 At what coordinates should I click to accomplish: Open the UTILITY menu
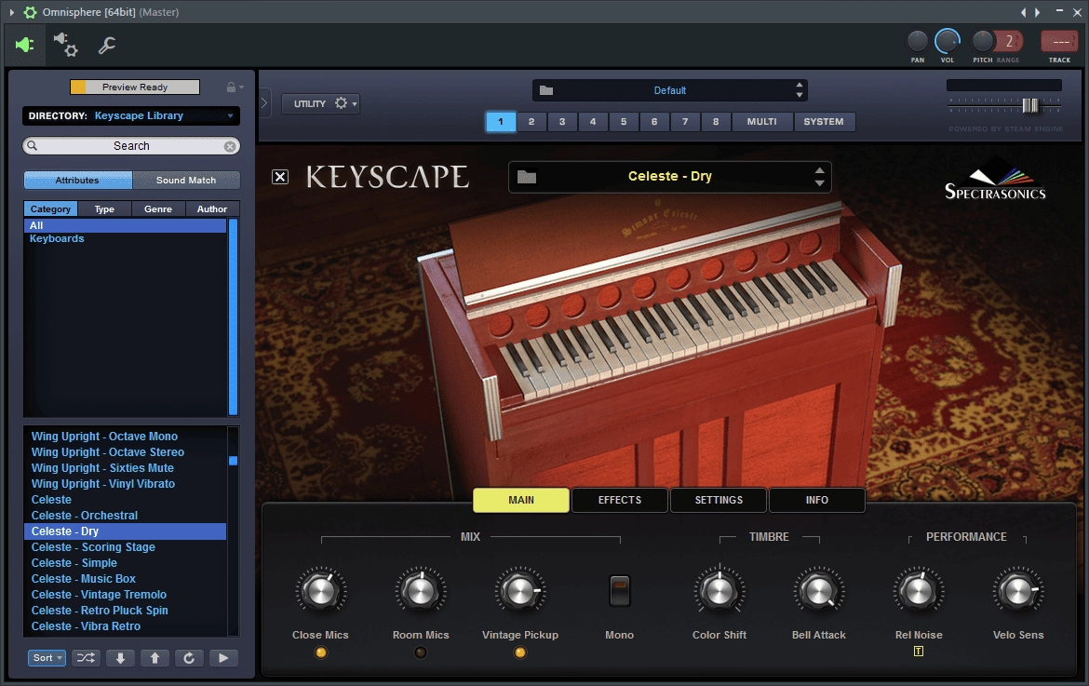point(320,103)
